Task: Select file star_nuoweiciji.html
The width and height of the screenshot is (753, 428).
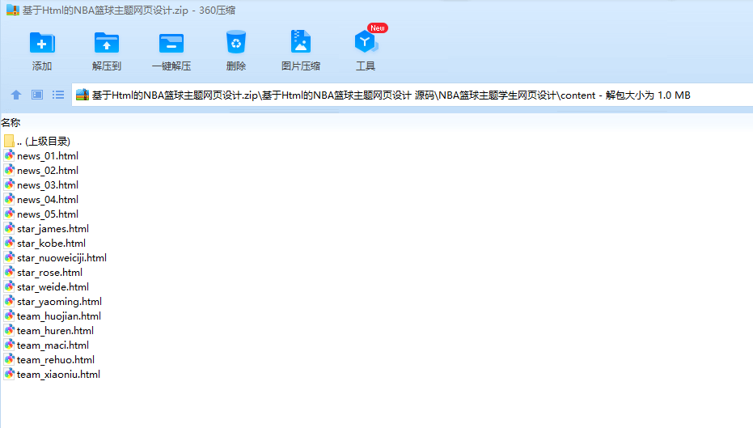Action: pos(55,258)
